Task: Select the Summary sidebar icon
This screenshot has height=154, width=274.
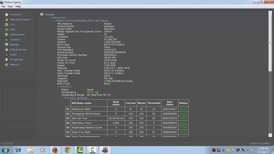Action: point(6,15)
